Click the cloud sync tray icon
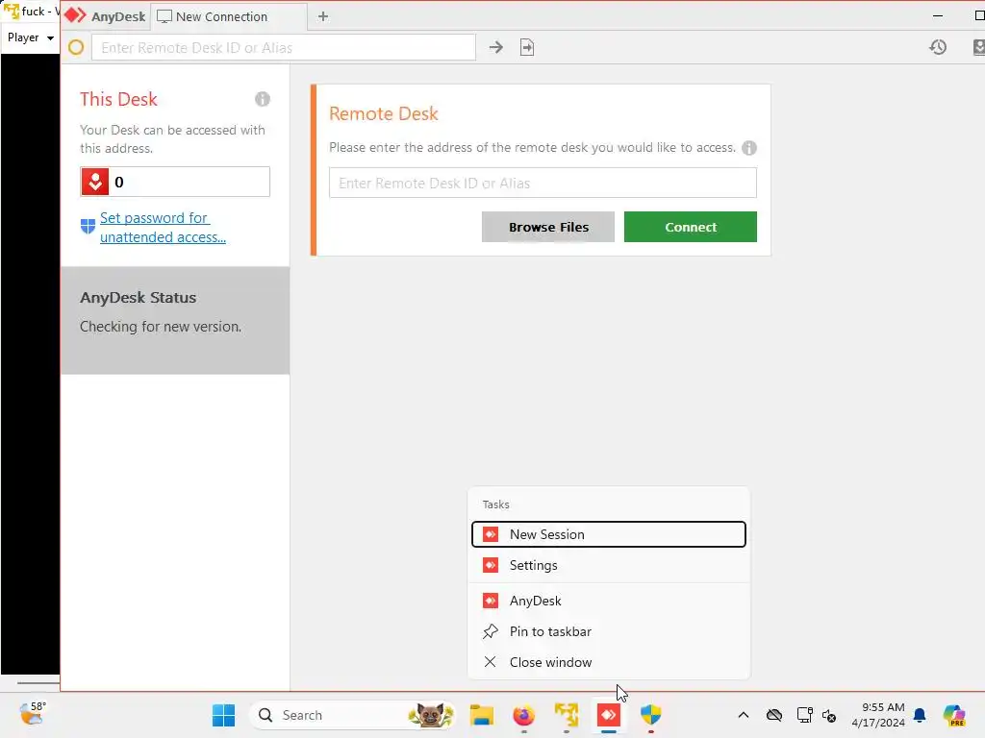This screenshot has width=985, height=738. [x=774, y=715]
